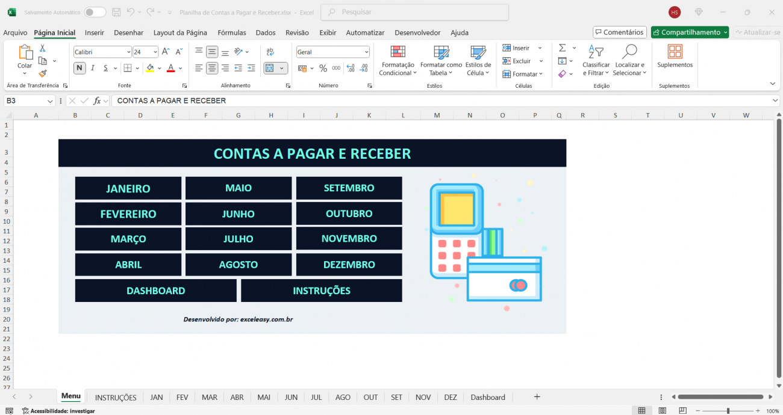Apply thousands separator 000 style
This screenshot has height=415, width=783.
(336, 68)
